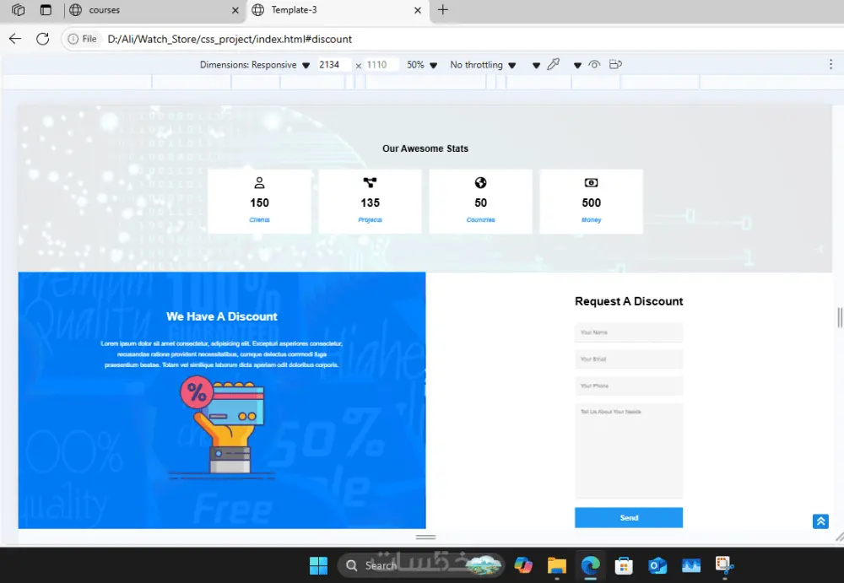The width and height of the screenshot is (844, 583).
Task: Click the Clients user icon
Action: click(259, 183)
